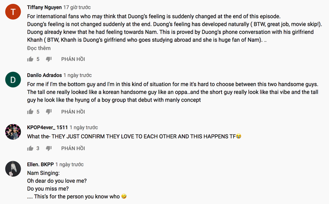Viewport: 329px width, 204px height.
Task: Open the KPOP4ever_ 1511 username link
Action: [x=47, y=127]
